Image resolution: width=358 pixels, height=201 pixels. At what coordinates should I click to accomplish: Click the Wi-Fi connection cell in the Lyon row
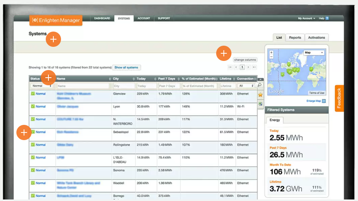click(x=241, y=107)
